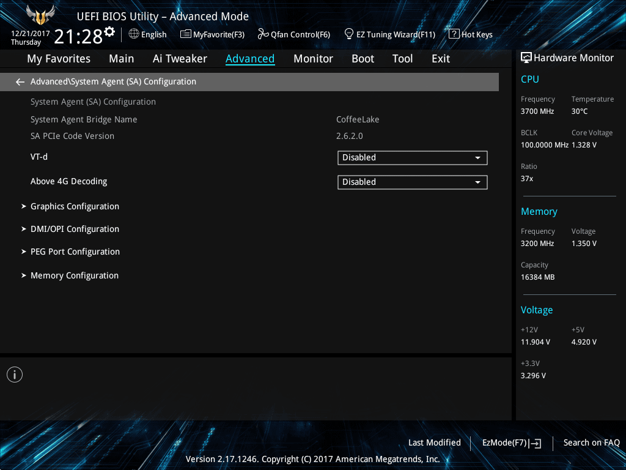Click the CPU temperature value 30°C

pos(580,111)
